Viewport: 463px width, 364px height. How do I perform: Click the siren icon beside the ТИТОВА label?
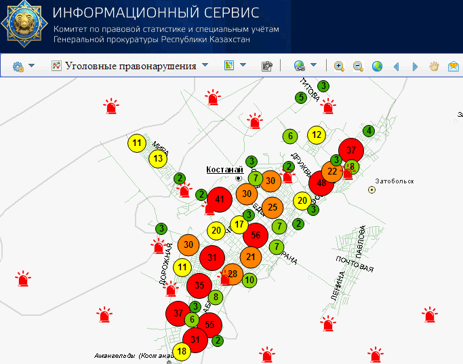click(x=328, y=106)
